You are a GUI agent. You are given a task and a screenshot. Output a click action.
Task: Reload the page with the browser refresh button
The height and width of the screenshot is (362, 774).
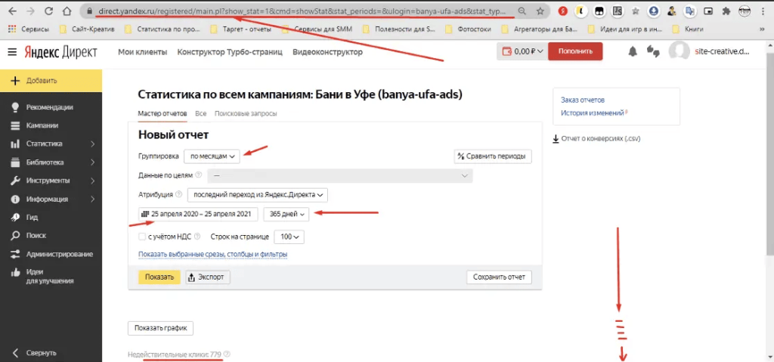coord(48,11)
